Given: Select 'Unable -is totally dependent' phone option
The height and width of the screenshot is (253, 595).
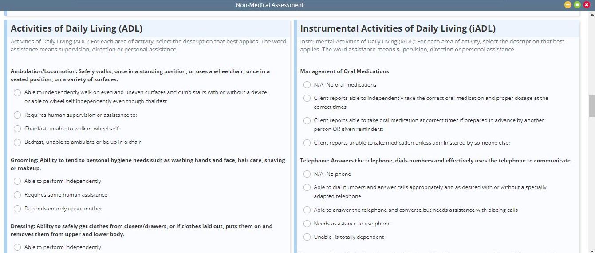Looking at the screenshot, I should click(307, 237).
